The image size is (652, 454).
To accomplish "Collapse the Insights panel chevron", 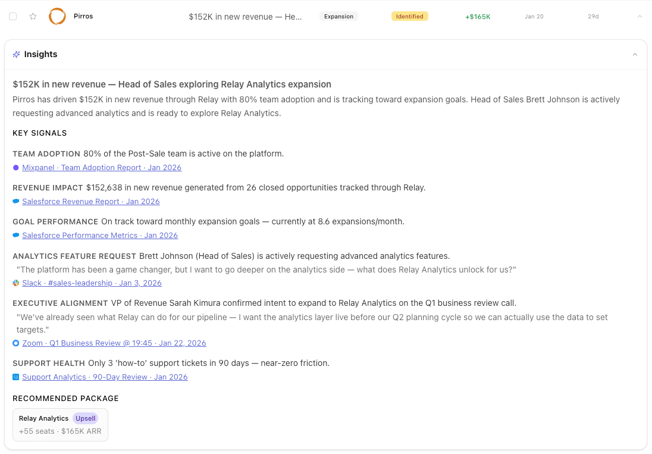I will coord(634,54).
